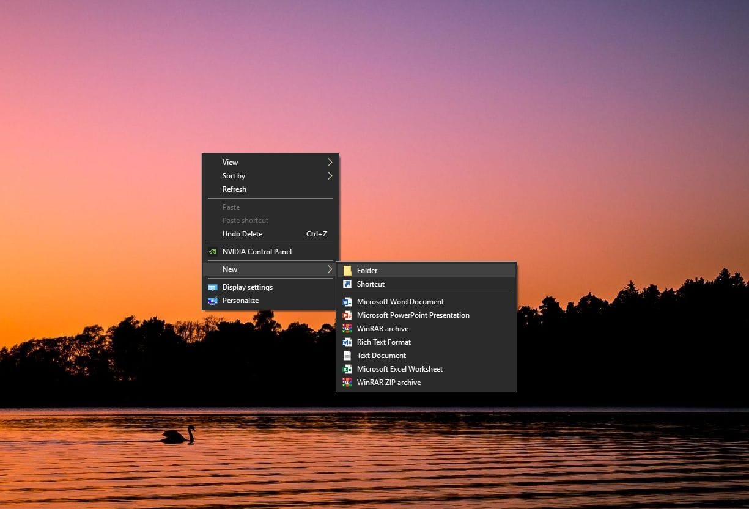Expand the New submenu arrow
The image size is (749, 509).
click(x=330, y=269)
